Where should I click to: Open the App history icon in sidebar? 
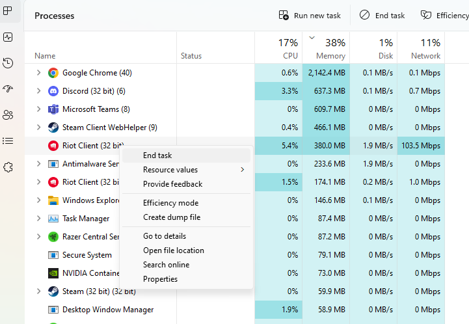[7, 63]
